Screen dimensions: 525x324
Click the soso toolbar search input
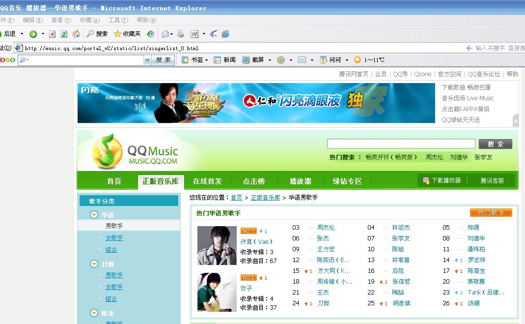point(82,60)
